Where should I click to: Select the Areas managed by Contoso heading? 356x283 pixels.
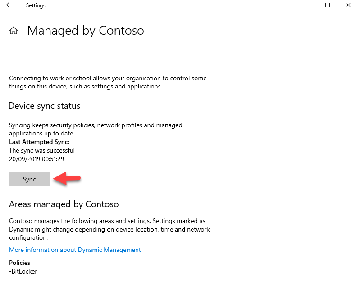tap(64, 204)
